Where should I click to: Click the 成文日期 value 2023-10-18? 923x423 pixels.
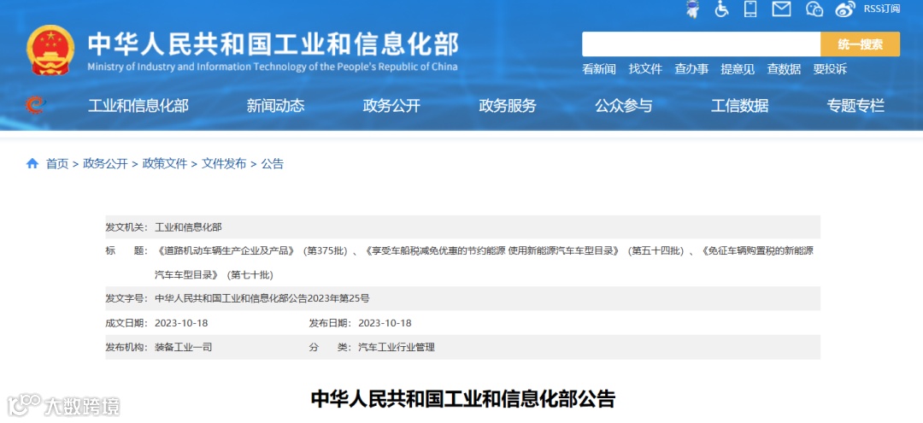(181, 323)
